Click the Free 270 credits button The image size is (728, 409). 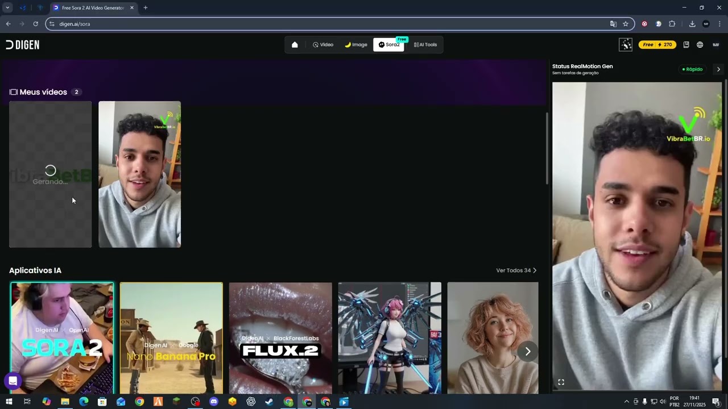[657, 45]
